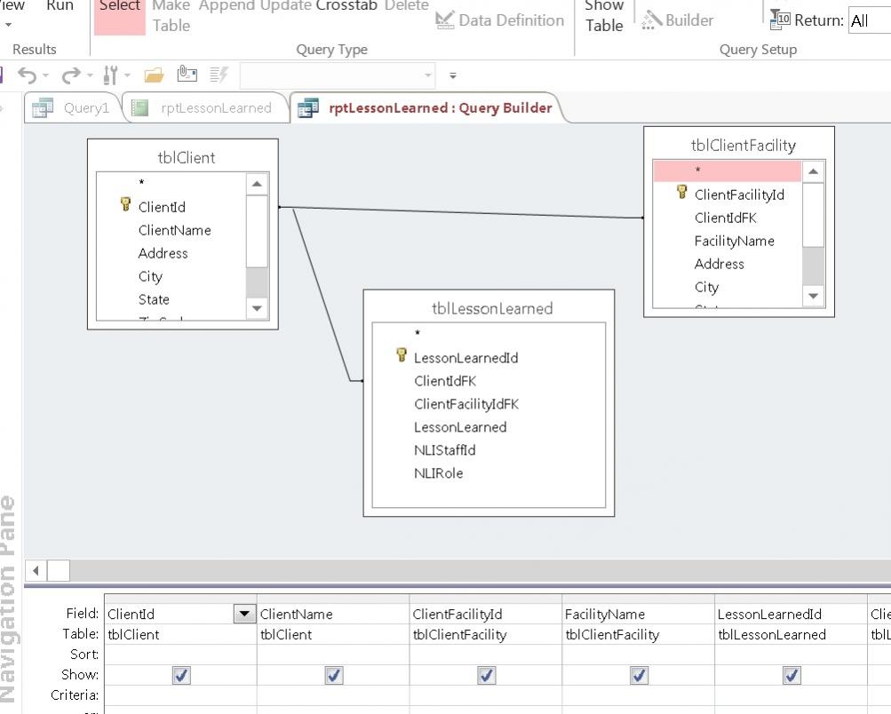Image resolution: width=891 pixels, height=714 pixels.
Task: Click the Redo arrow icon
Action: coord(71,75)
